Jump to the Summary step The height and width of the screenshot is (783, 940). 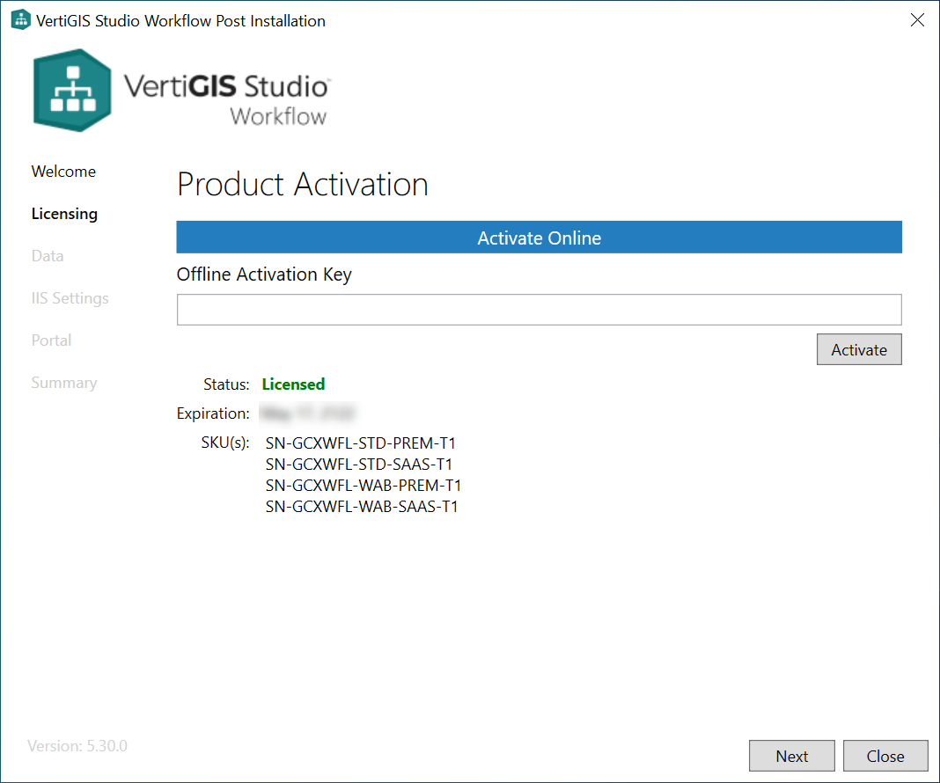pos(63,383)
